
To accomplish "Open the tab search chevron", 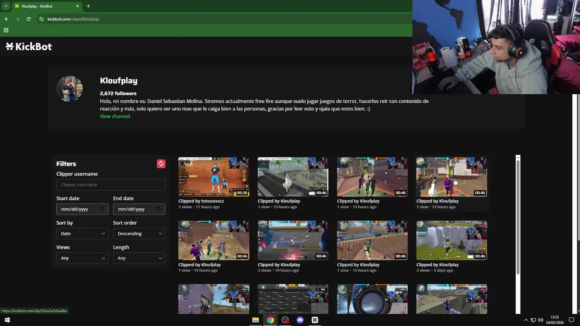I will click(6, 6).
